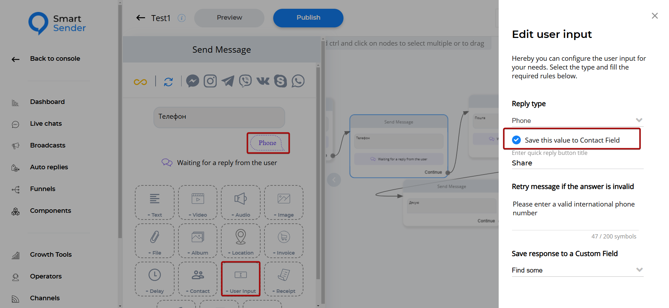Add a Delay block
This screenshot has height=308, width=669.
(155, 279)
